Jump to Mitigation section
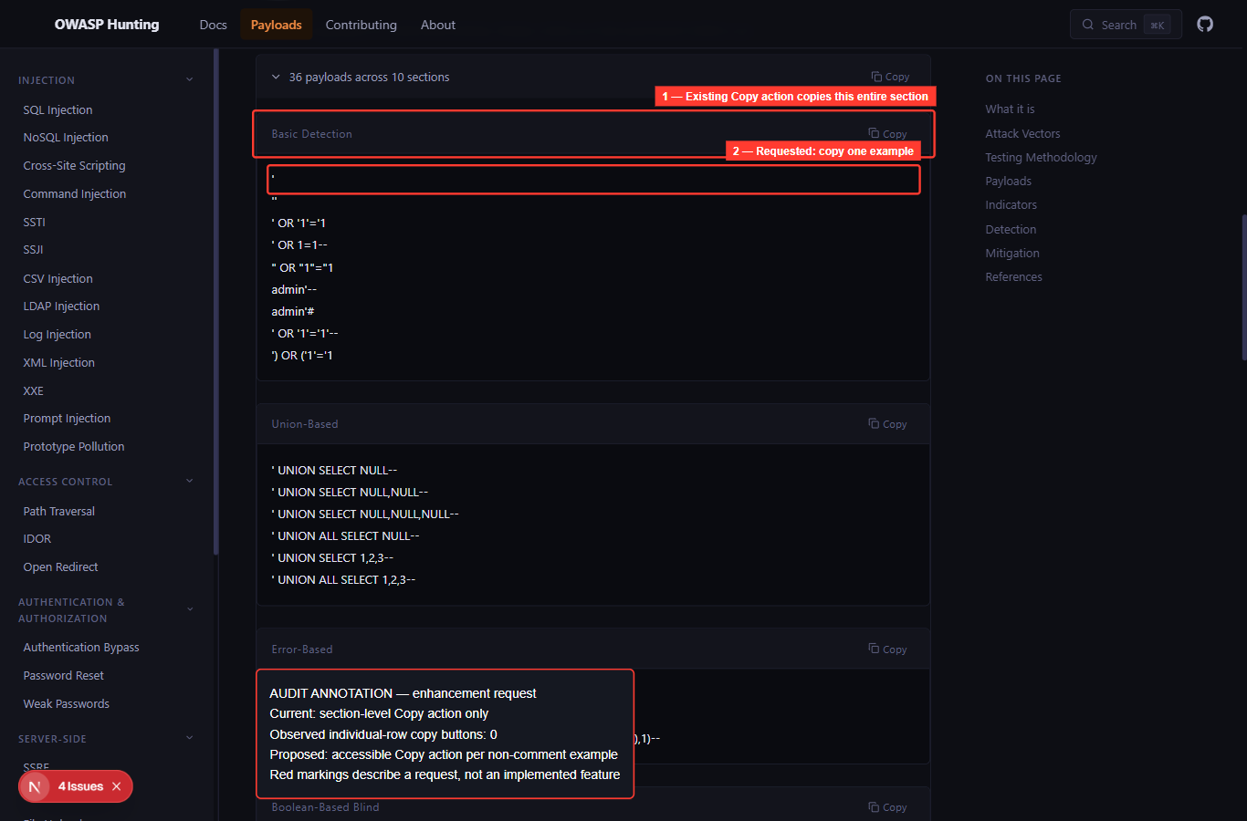The height and width of the screenshot is (821, 1247). tap(1012, 253)
